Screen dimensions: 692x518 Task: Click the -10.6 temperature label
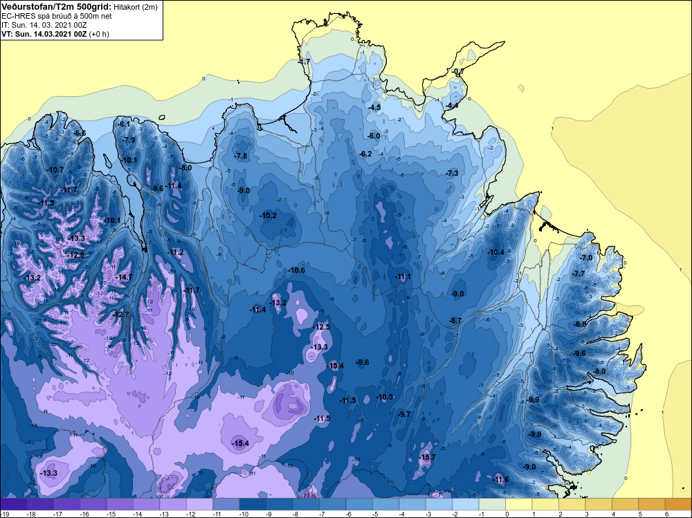click(x=297, y=270)
